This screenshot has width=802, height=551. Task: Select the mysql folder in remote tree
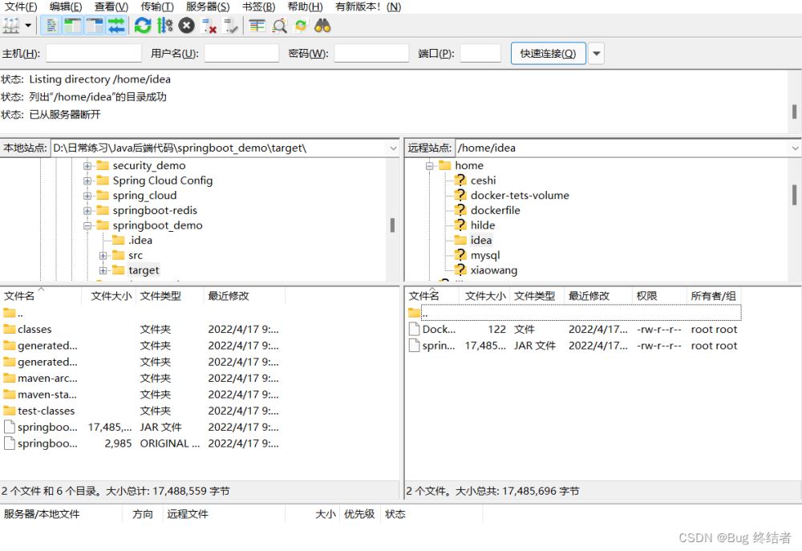(484, 255)
